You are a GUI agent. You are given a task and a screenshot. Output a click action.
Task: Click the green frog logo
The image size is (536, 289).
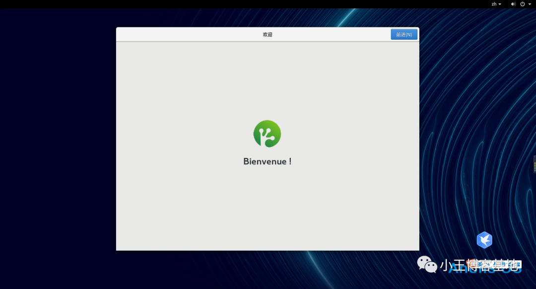[x=268, y=134]
